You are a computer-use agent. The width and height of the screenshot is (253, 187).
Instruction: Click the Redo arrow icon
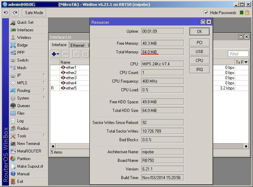[15, 13]
